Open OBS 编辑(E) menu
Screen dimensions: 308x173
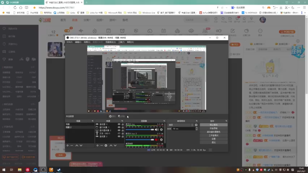tap(78, 42)
